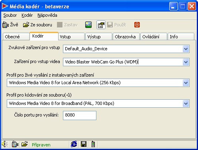Open the Ovládání tab
The image size is (198, 150).
pyautogui.click(x=154, y=37)
